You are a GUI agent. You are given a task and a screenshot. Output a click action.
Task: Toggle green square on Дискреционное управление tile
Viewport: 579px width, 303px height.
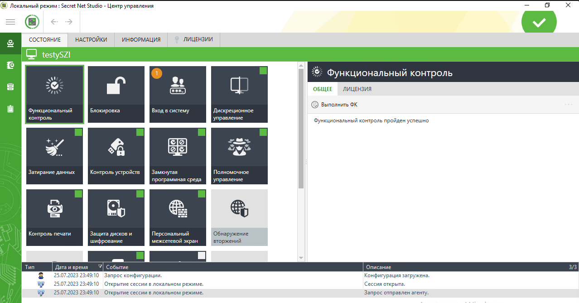tap(263, 71)
